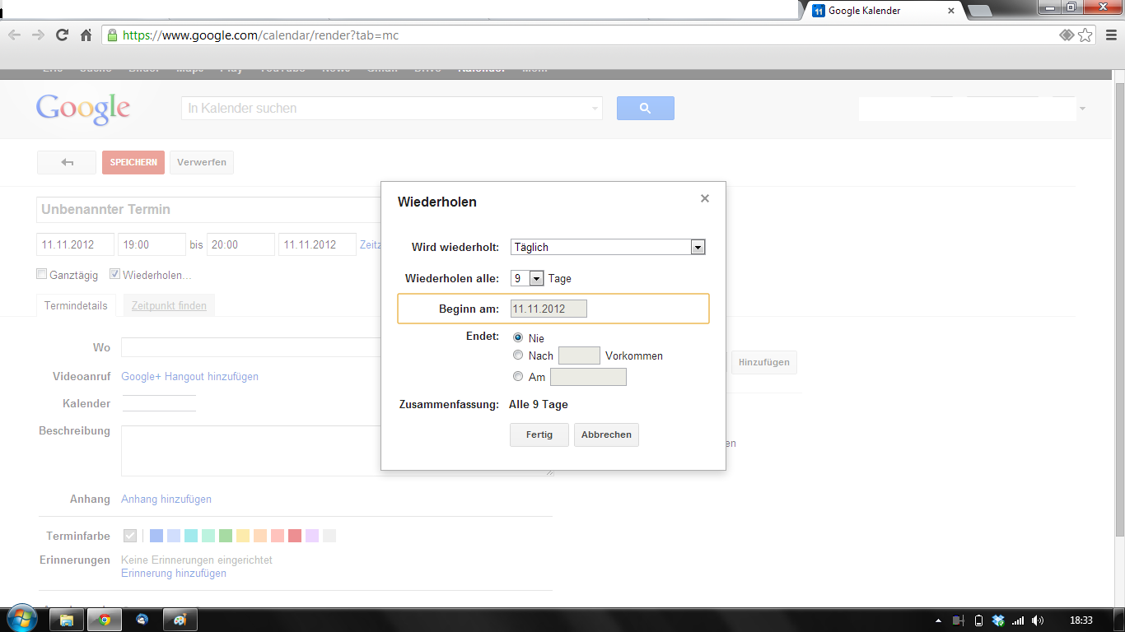Click the Hinzufügen guest button

(763, 362)
